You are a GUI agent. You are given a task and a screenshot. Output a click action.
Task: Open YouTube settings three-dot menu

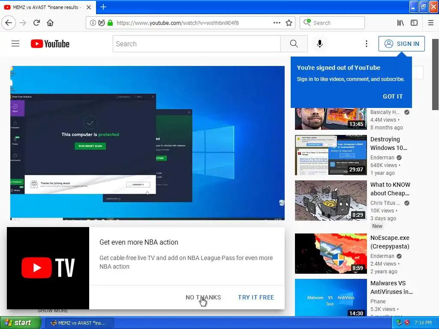pos(366,44)
